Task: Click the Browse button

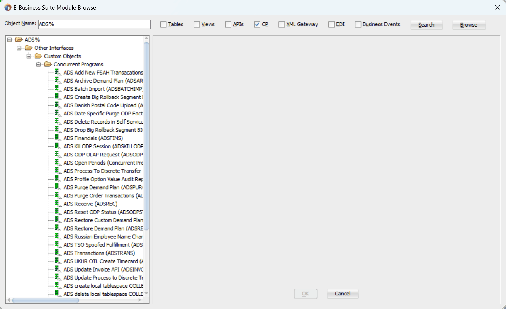Action: [469, 25]
